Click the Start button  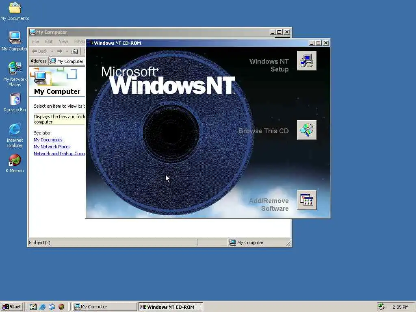click(x=12, y=307)
